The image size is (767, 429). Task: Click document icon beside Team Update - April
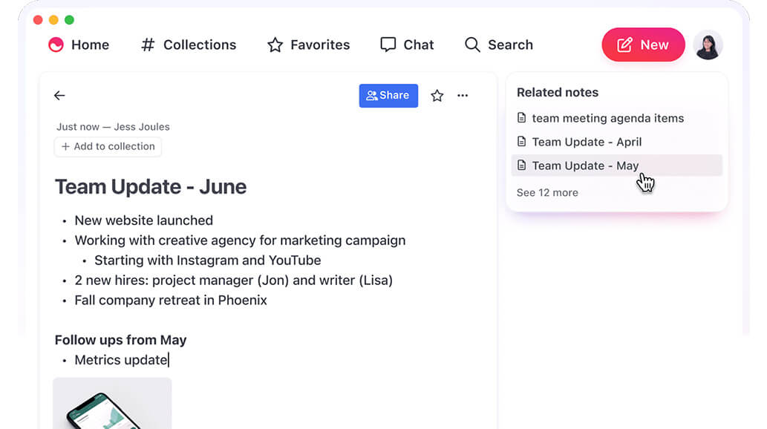click(521, 142)
